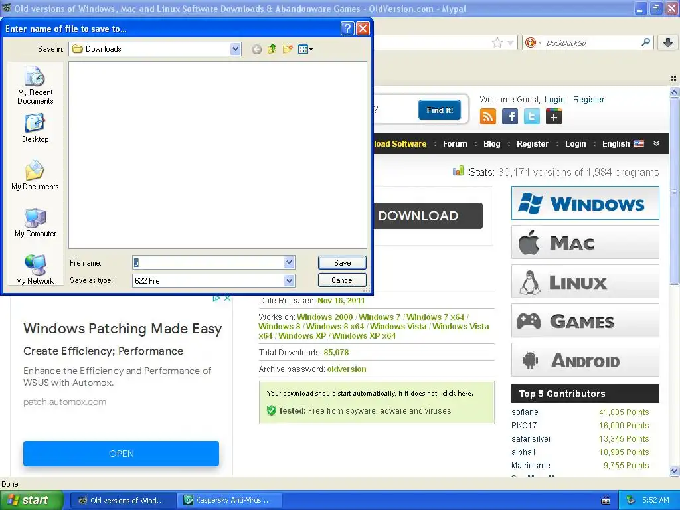Select My Computer in the places bar
The width and height of the screenshot is (680, 510).
35,222
